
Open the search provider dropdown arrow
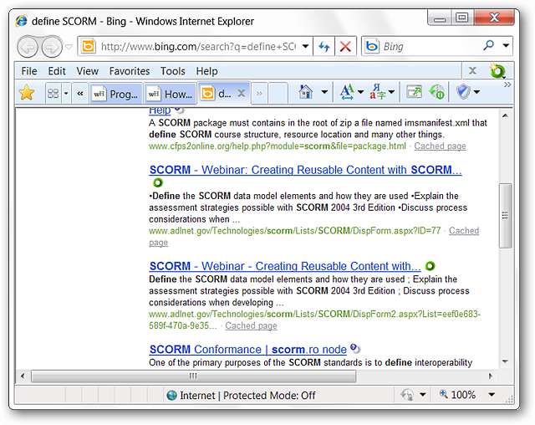click(507, 47)
